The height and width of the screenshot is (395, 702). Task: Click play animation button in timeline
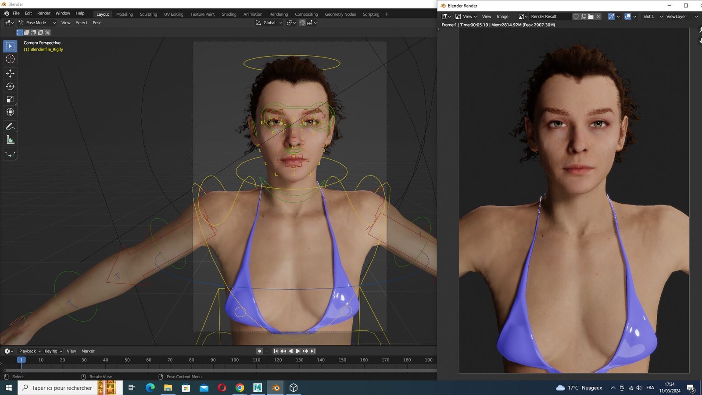[x=298, y=351]
